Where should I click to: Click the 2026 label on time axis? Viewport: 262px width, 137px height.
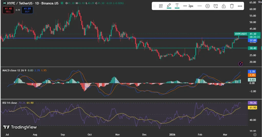tap(172, 134)
